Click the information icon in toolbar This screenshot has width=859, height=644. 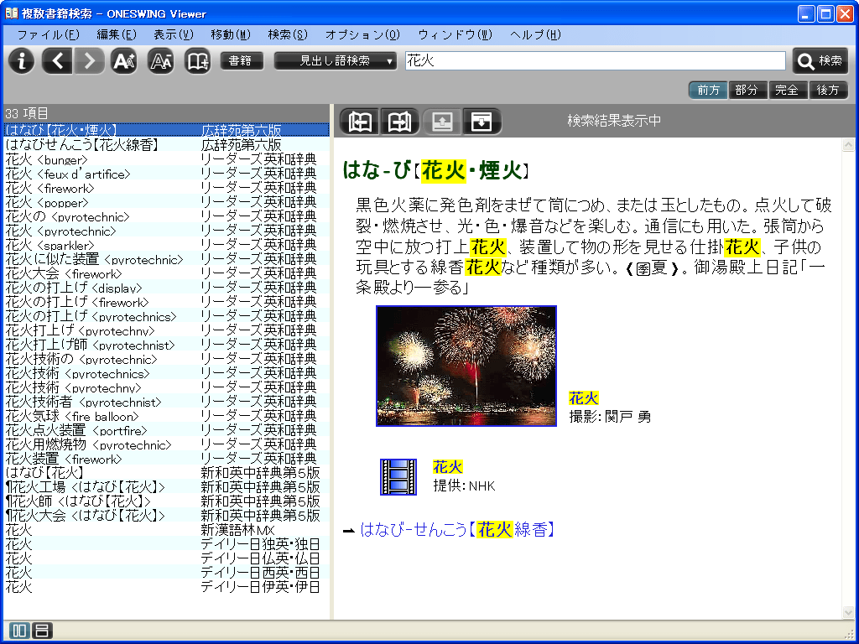point(21,60)
